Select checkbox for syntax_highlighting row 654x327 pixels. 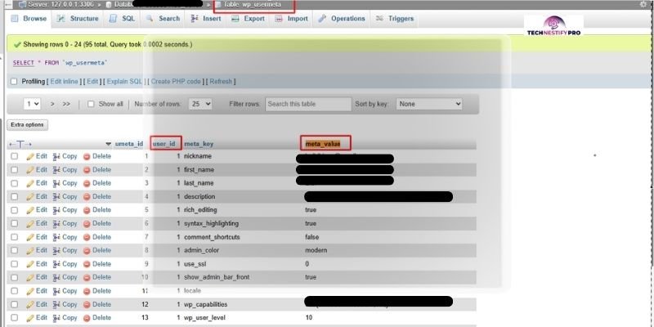tap(15, 223)
